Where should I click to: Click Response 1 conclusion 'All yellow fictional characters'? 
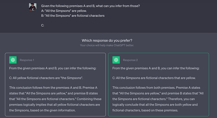46,78
